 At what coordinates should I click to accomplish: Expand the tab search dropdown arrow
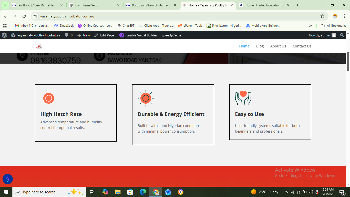(5, 5)
